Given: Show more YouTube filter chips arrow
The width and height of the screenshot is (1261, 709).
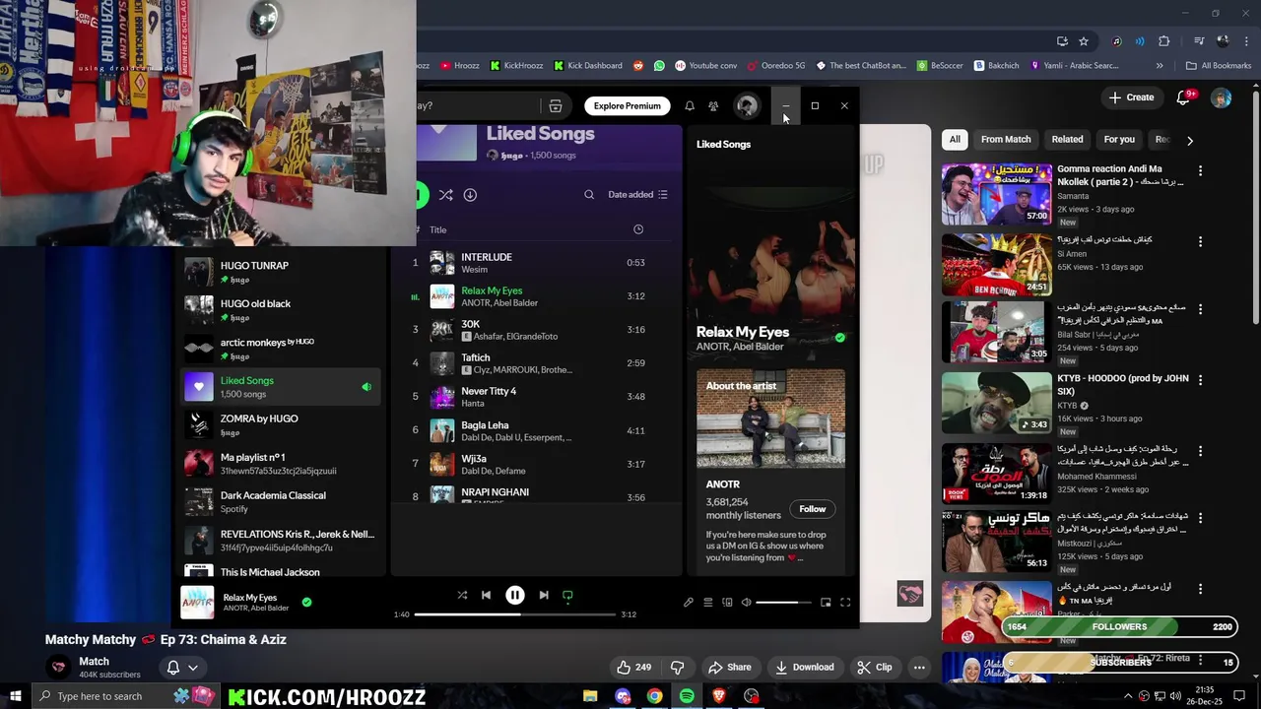Looking at the screenshot, I should [1189, 141].
